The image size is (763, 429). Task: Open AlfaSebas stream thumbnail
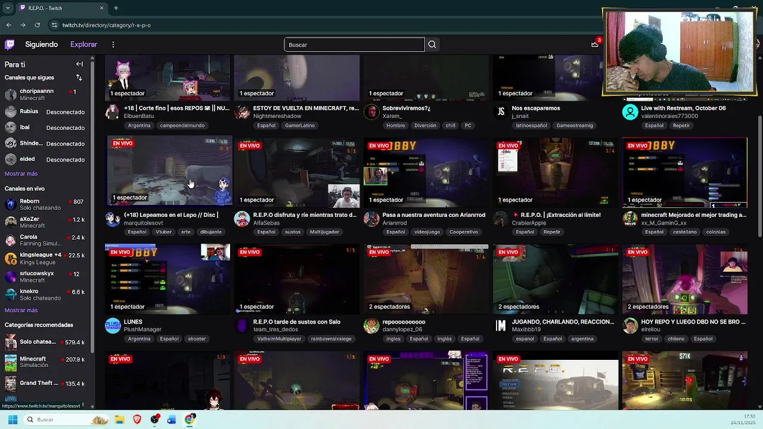[x=297, y=173]
